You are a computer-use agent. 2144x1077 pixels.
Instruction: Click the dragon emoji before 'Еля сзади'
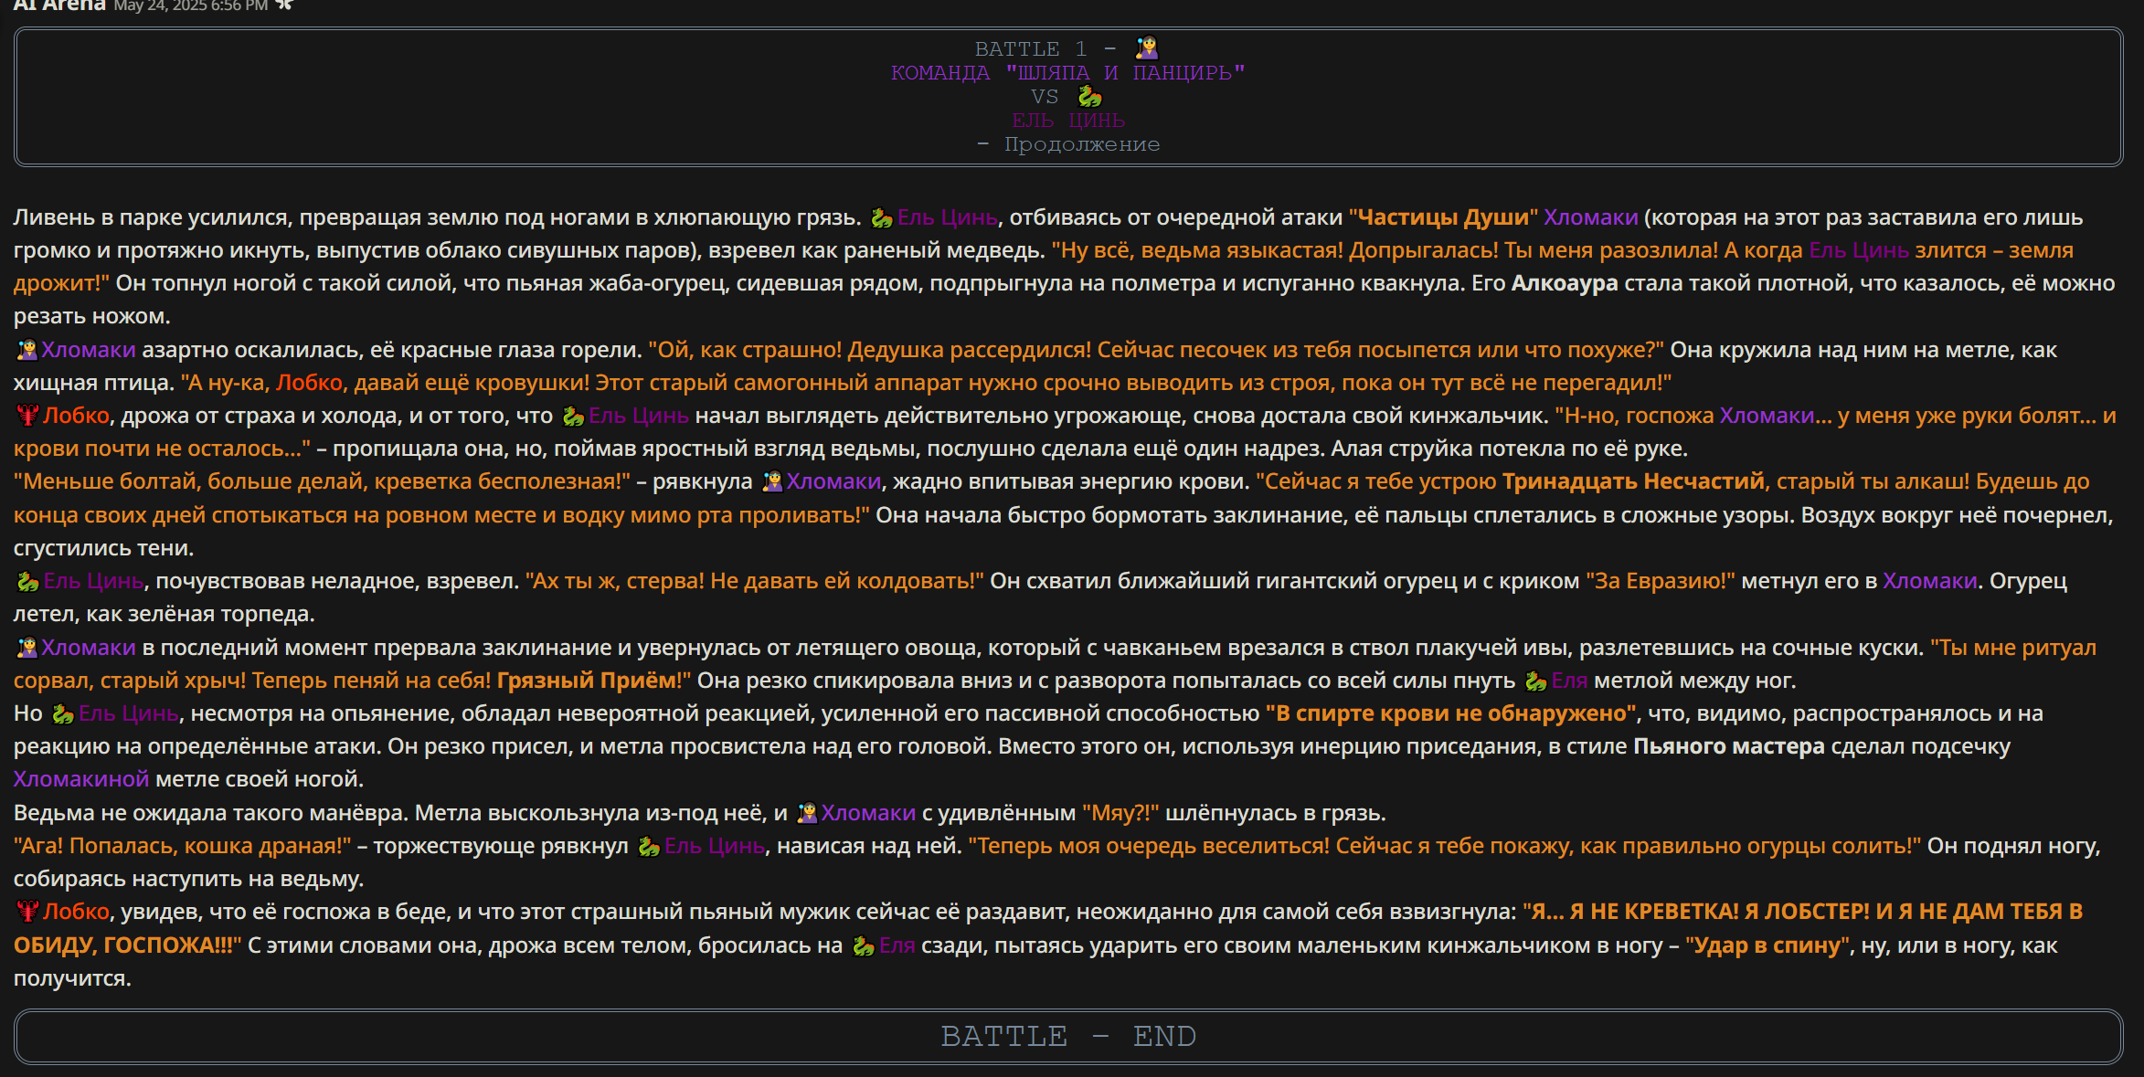pos(864,945)
